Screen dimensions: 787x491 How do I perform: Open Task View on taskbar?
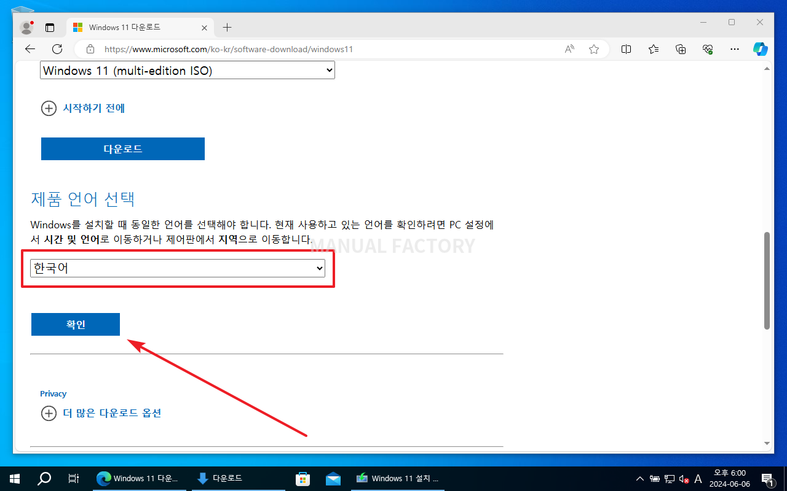(x=73, y=478)
